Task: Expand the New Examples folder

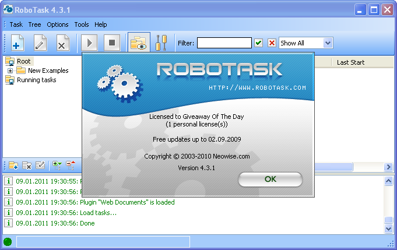Action: tap(10, 71)
